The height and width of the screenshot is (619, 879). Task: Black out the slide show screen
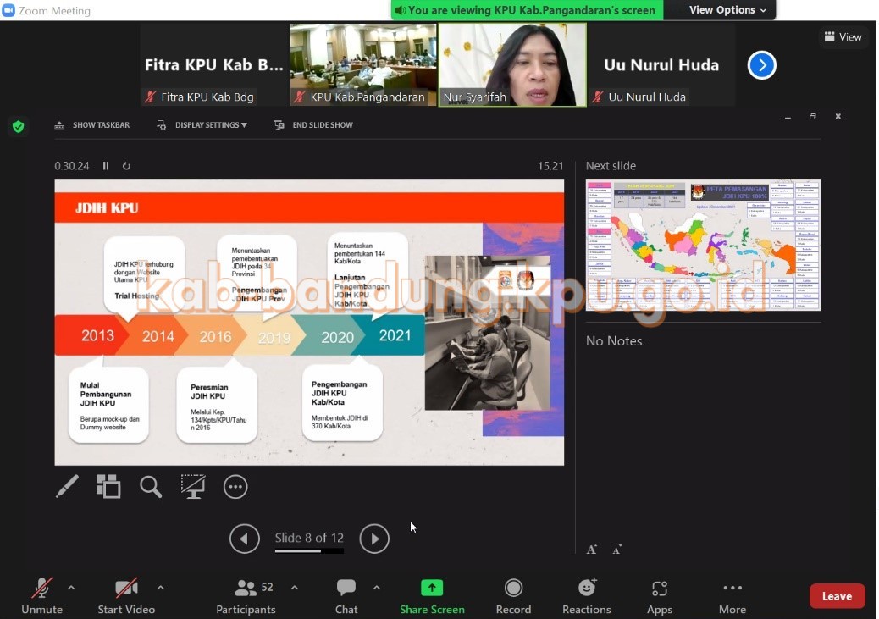point(193,486)
